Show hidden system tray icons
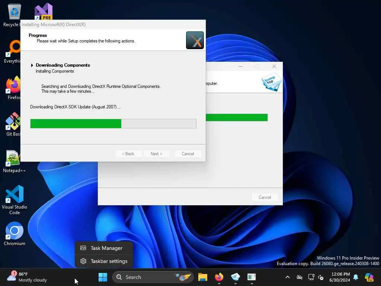Viewport: 381px width, 286px height. (x=288, y=277)
